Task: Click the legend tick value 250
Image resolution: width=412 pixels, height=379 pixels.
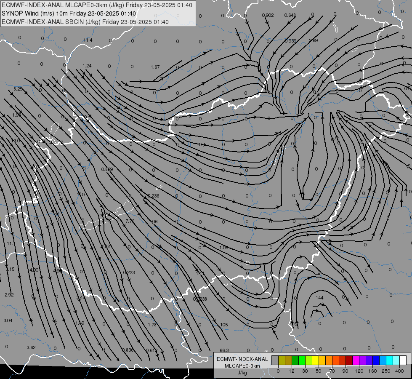Action: (386, 371)
